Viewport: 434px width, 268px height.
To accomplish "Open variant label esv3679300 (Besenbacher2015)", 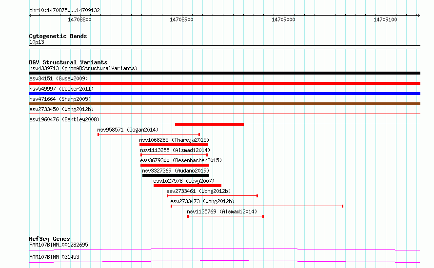I will [x=181, y=160].
